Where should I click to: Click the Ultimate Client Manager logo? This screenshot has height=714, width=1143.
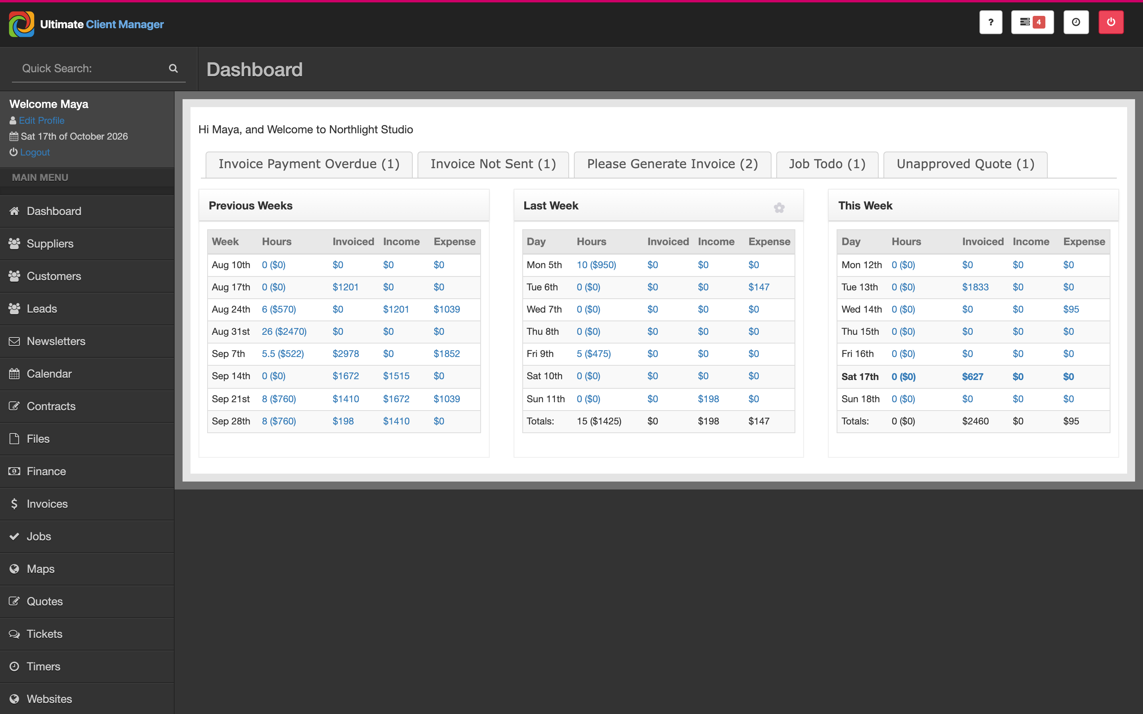(86, 24)
